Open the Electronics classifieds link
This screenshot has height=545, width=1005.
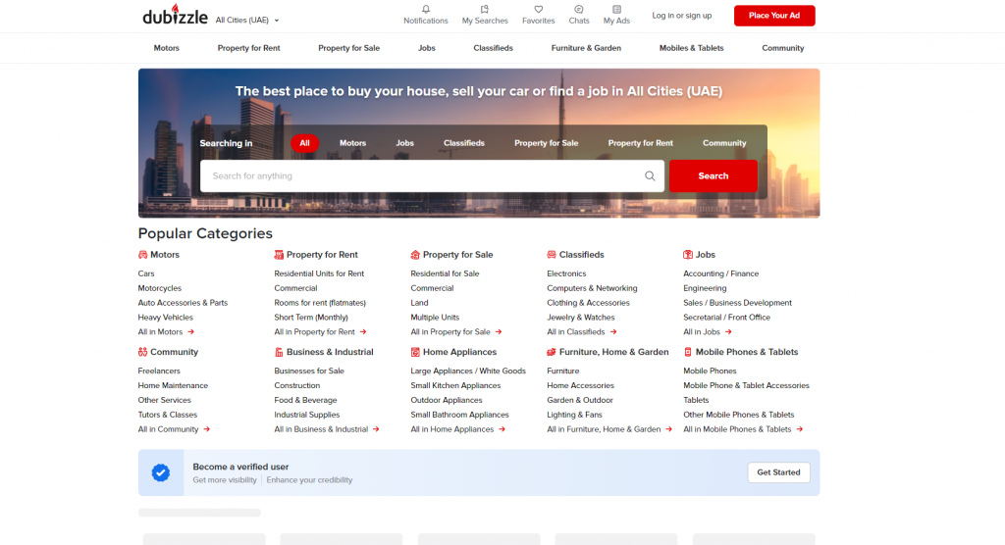coord(566,273)
